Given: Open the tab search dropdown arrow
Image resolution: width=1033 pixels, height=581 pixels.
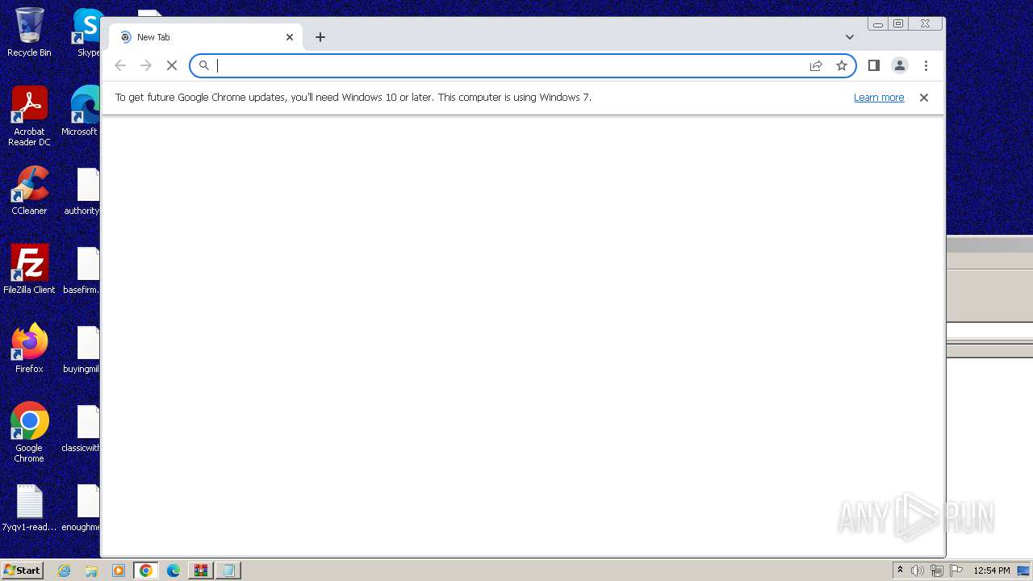Looking at the screenshot, I should coord(850,37).
